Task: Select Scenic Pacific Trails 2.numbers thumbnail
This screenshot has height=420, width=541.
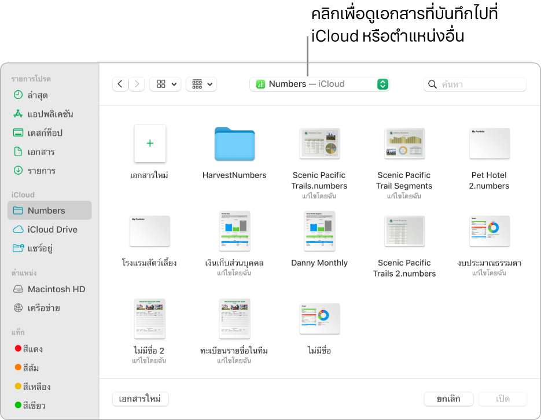Action: 404,231
